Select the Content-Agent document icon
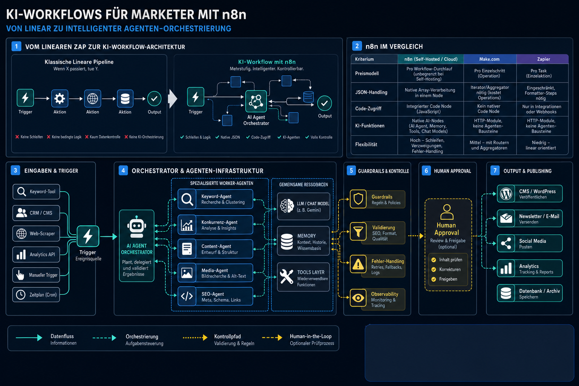 point(187,249)
